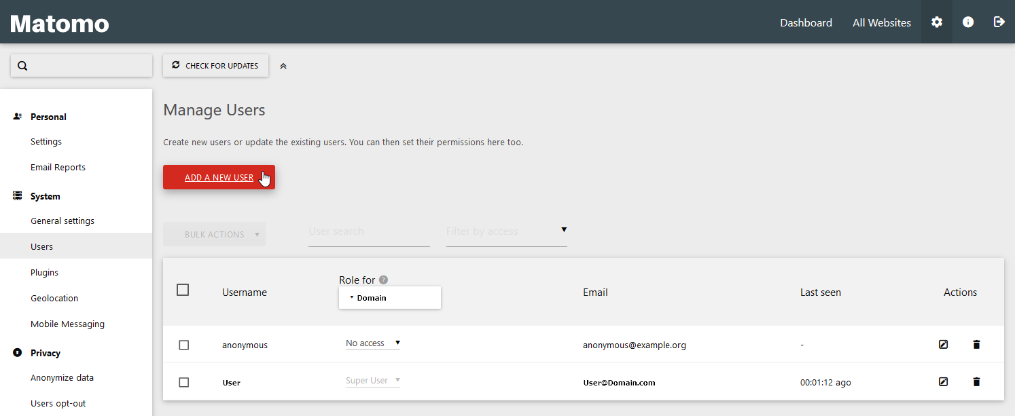Open Email Reports
Viewport: 1015px width, 416px height.
coord(58,168)
